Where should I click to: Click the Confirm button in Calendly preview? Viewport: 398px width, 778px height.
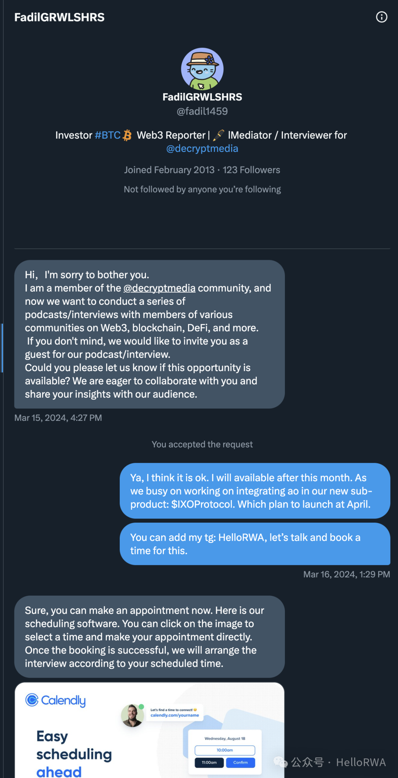click(240, 763)
